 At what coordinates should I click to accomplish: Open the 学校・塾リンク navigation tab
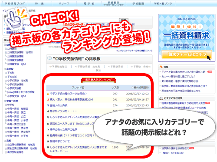[163, 3]
